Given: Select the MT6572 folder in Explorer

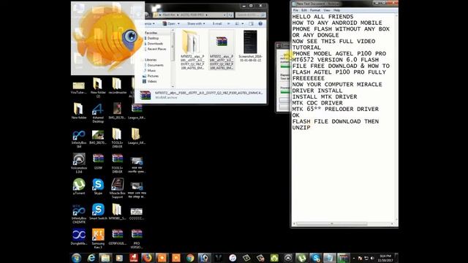Looking at the screenshot, I should 192,50.
